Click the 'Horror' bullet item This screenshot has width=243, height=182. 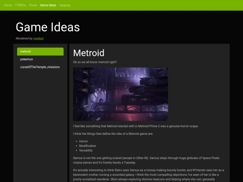83,141
